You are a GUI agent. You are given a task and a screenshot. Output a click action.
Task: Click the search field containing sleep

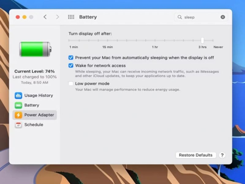point(201,17)
